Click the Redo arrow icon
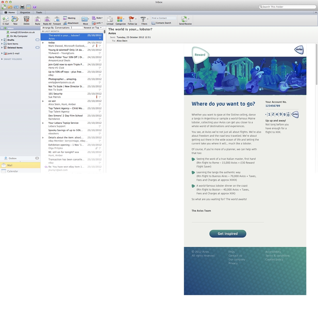The image size is (318, 329). point(16,7)
